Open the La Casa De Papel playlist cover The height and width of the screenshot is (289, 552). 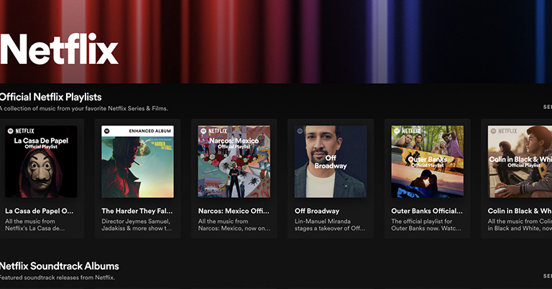pos(41,162)
